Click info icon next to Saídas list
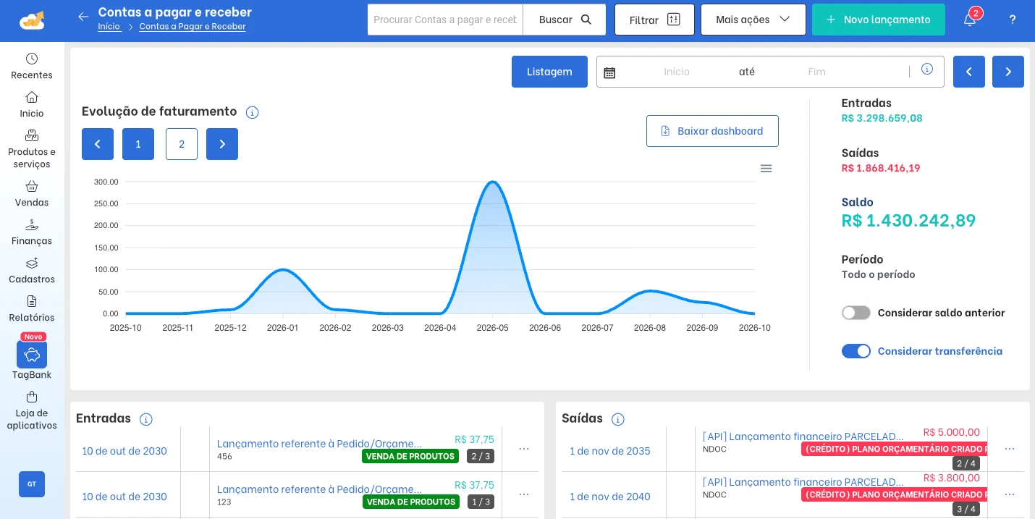1035x519 pixels. (x=617, y=419)
